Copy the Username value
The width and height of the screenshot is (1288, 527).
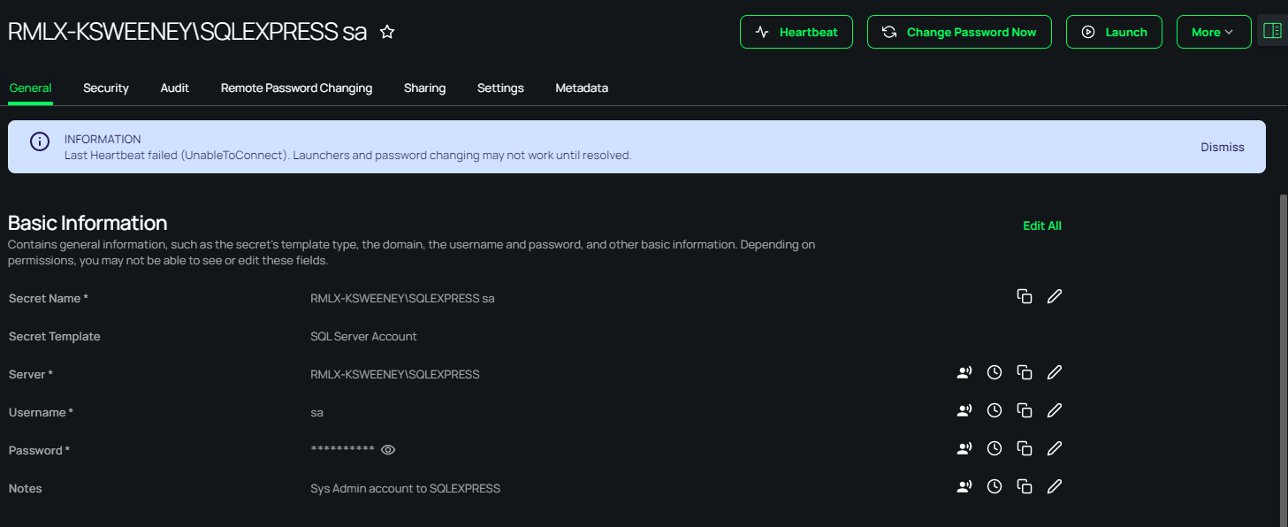1025,410
